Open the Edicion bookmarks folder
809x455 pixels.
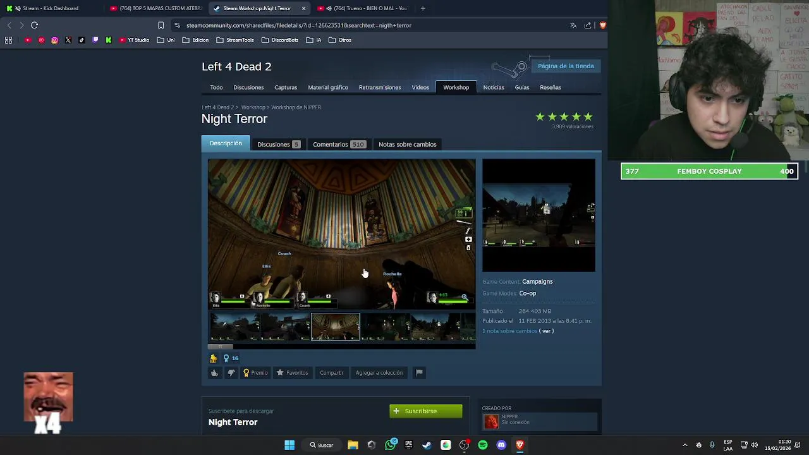(x=195, y=40)
